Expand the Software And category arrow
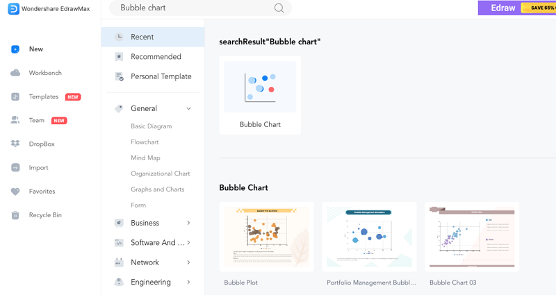The image size is (556, 295). [188, 242]
